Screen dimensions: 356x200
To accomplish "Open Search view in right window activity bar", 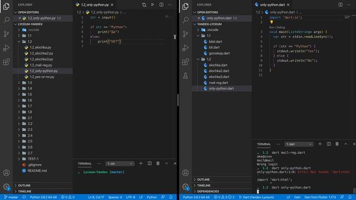I will click(185, 20).
